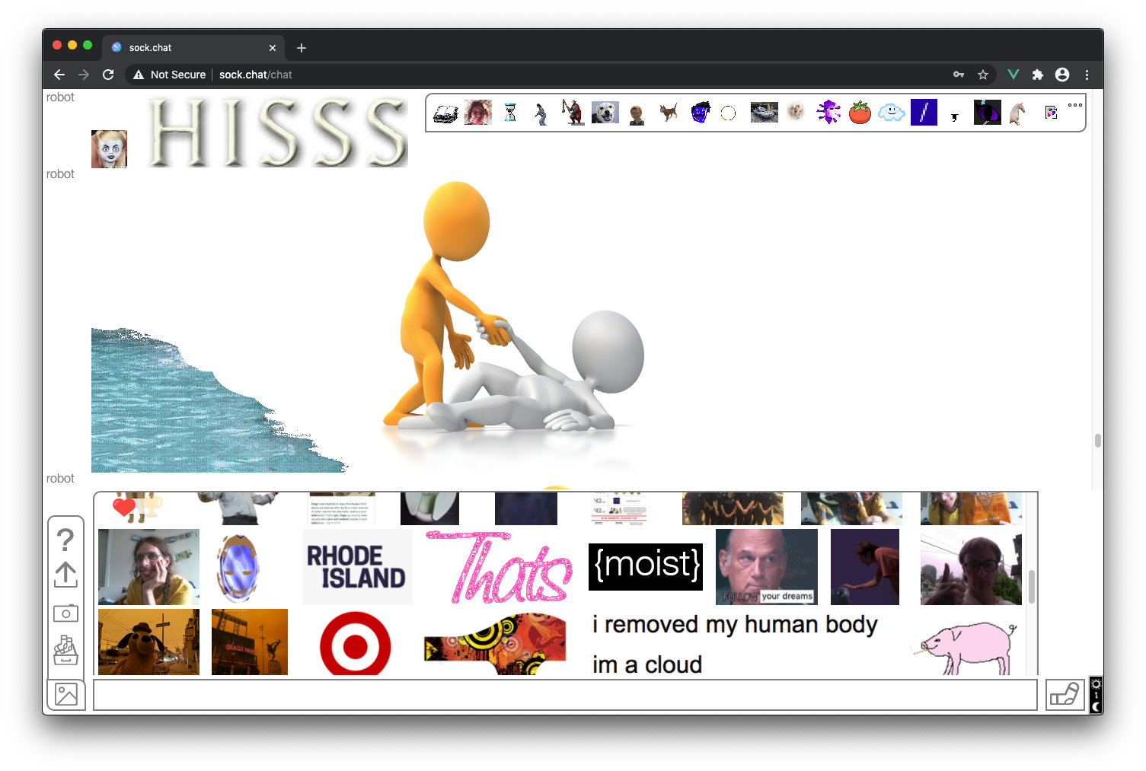
Task: Open Chrome's three-dot browser menu
Action: click(x=1087, y=75)
